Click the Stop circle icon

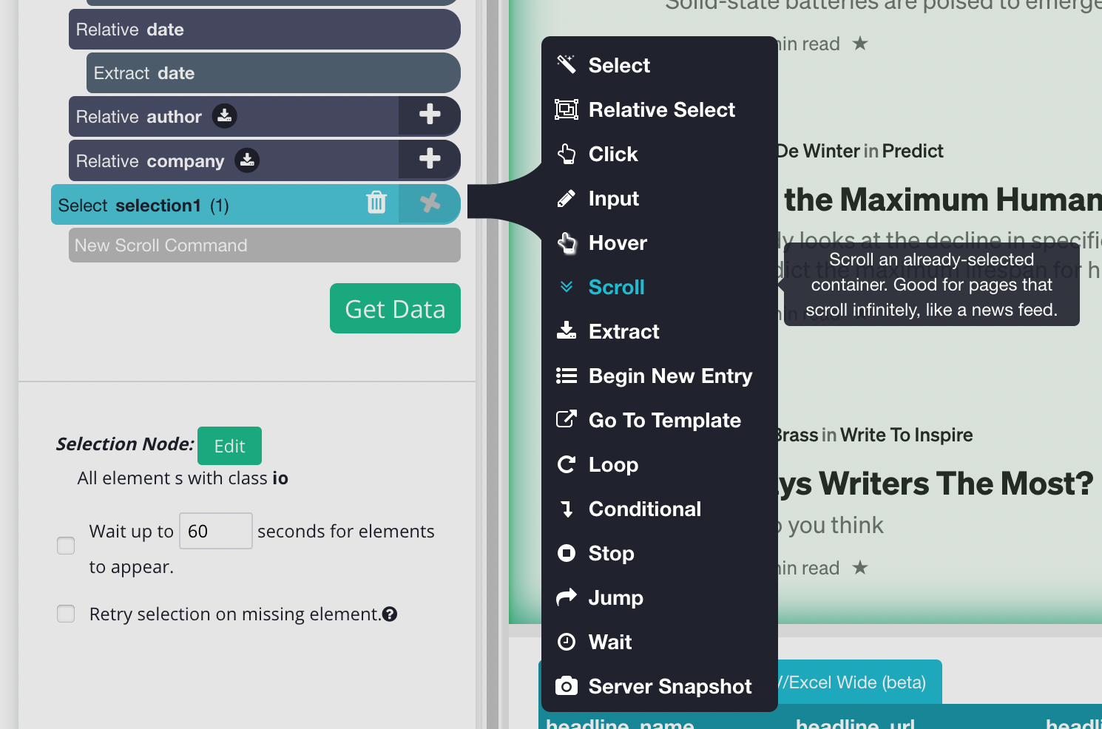pos(567,553)
